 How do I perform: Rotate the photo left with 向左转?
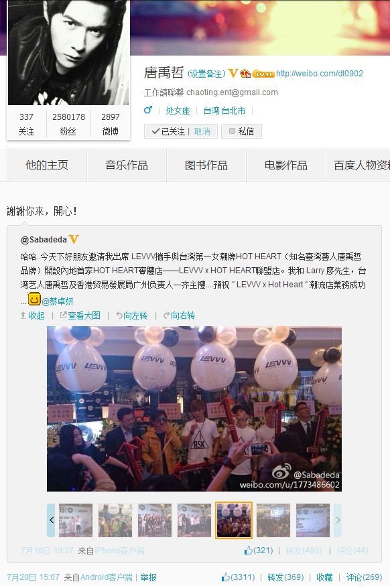point(131,315)
